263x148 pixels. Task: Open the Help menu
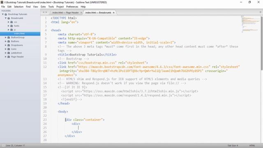tap(83, 7)
